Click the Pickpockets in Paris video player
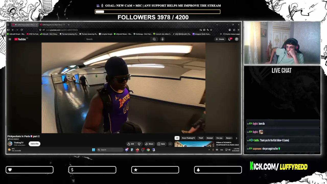This screenshot has height=184, width=327. coord(123,88)
